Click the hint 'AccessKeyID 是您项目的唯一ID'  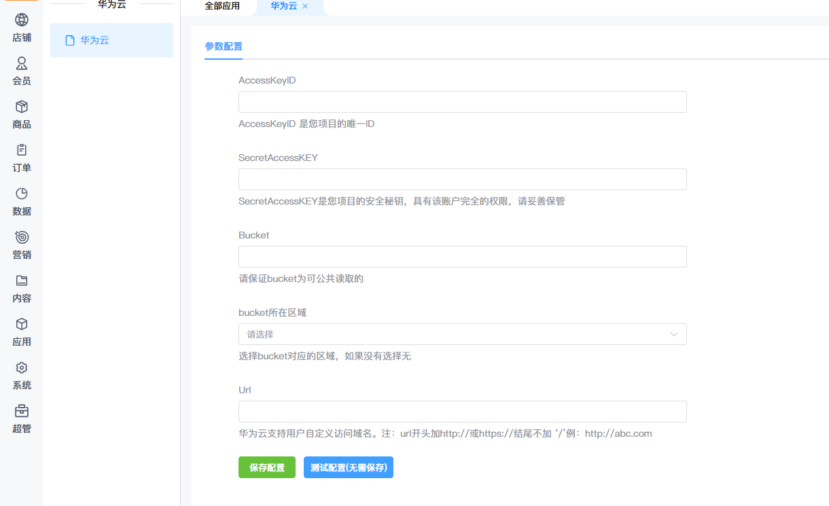point(306,124)
